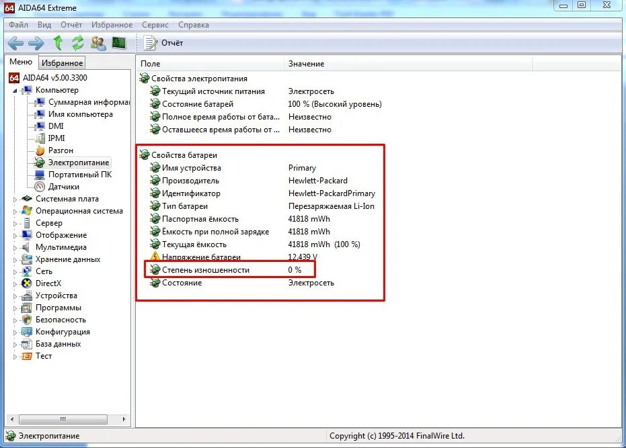Click the icon next to Свойства электропитания
Screen dimensions: 626x448
144,79
